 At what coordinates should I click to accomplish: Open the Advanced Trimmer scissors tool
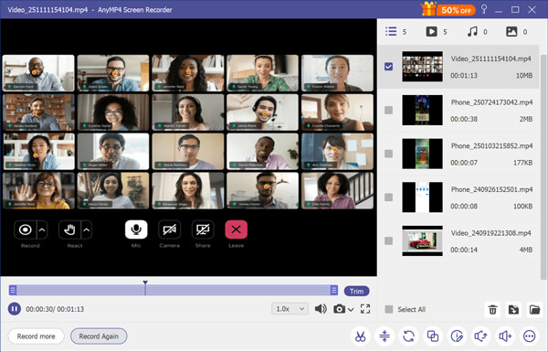coord(361,336)
